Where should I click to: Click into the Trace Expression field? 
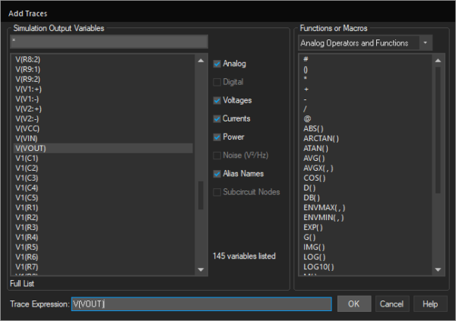tap(201, 304)
